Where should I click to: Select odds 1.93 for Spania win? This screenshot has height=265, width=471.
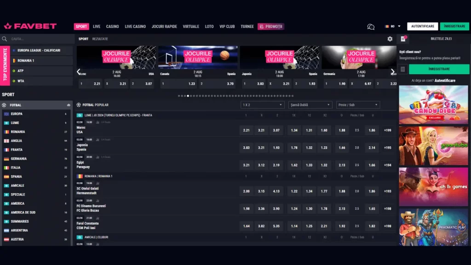[x=276, y=148]
